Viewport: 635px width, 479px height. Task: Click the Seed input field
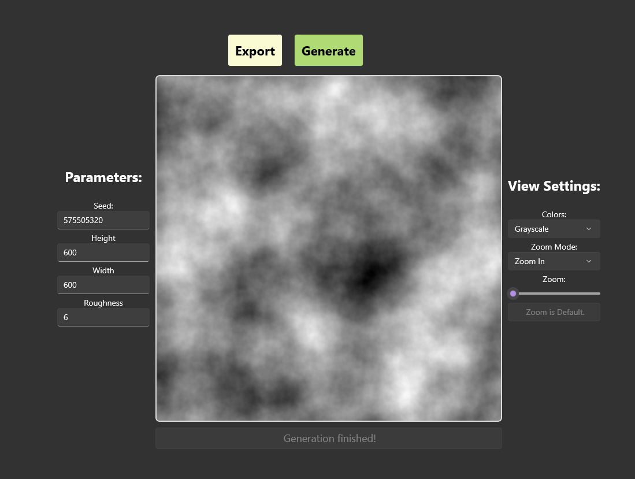coord(103,220)
